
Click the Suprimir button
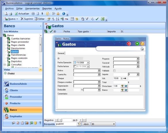(x=27, y=19)
